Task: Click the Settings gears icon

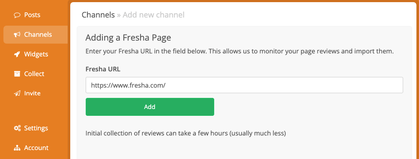Action: point(17,128)
